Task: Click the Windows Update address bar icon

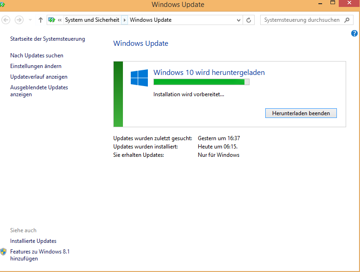Action: 52,20
